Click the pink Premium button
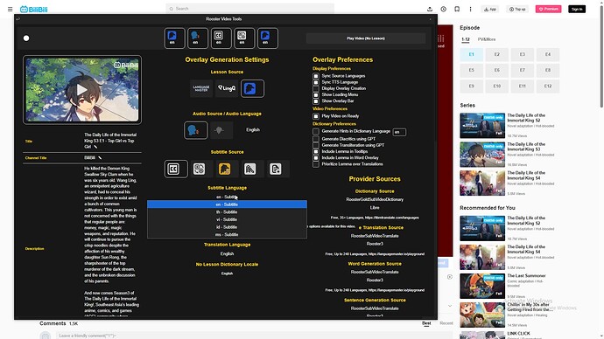The height and width of the screenshot is (339, 604). click(548, 9)
